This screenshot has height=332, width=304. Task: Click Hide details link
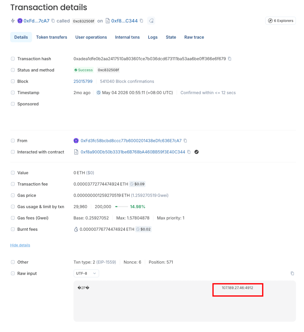[20, 245]
